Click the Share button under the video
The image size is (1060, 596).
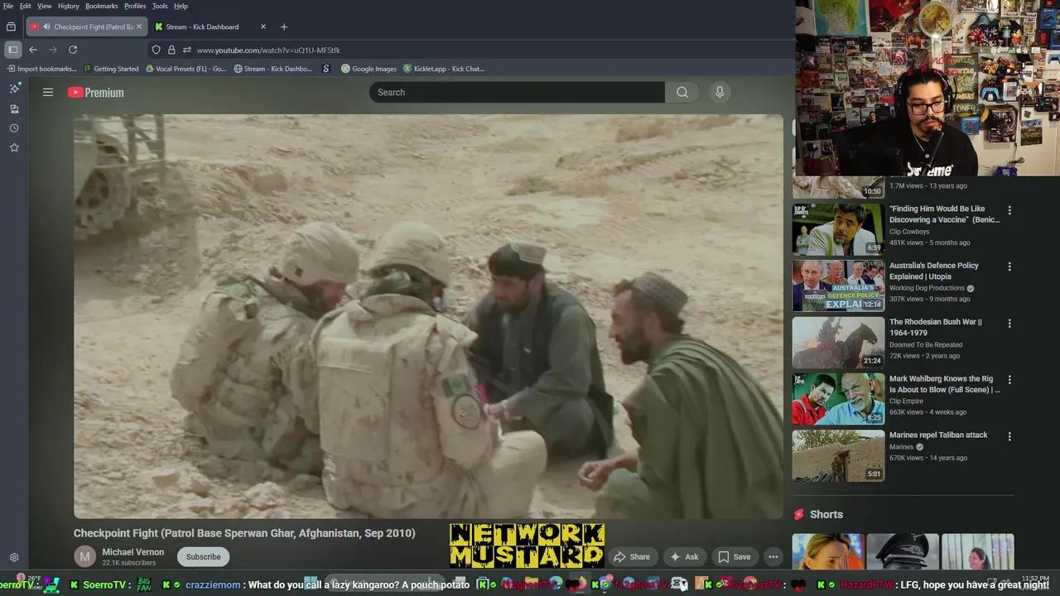(632, 557)
